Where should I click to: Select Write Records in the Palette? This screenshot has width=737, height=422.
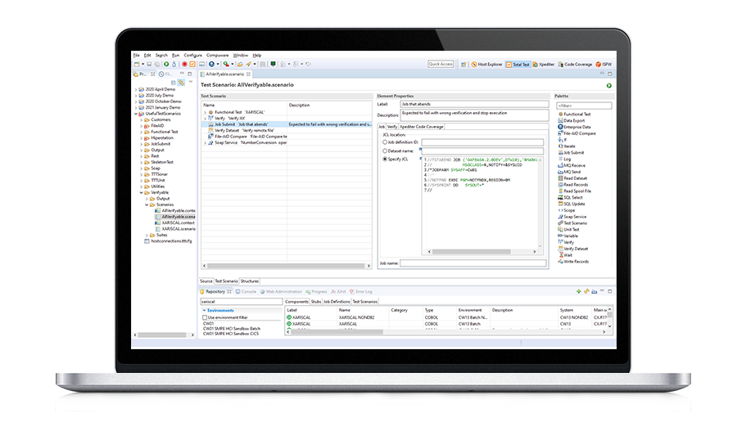coord(575,262)
